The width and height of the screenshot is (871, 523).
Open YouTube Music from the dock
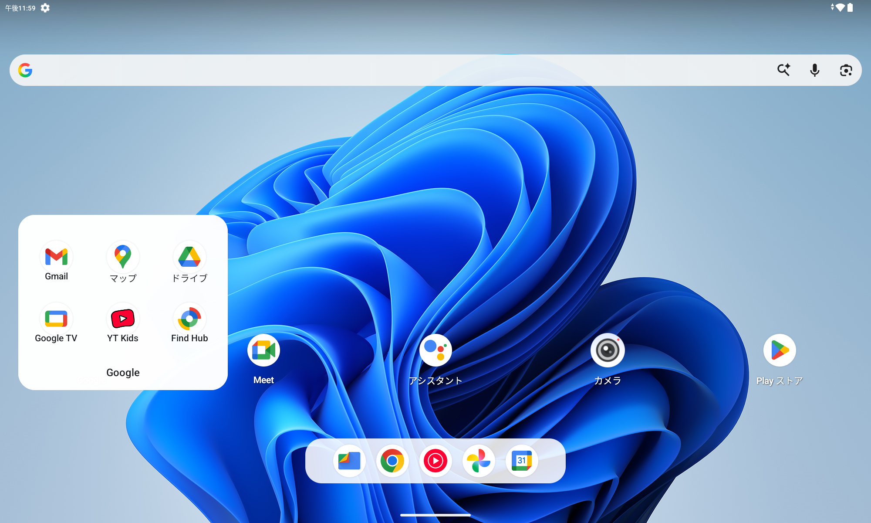[x=435, y=461]
